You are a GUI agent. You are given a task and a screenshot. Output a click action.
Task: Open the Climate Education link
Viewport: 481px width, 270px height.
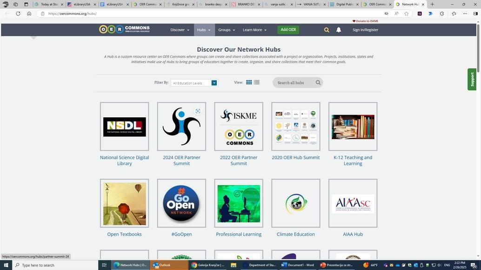295,234
